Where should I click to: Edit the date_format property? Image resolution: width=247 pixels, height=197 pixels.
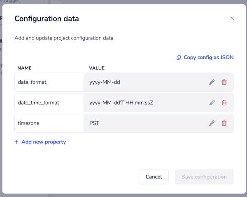212,82
